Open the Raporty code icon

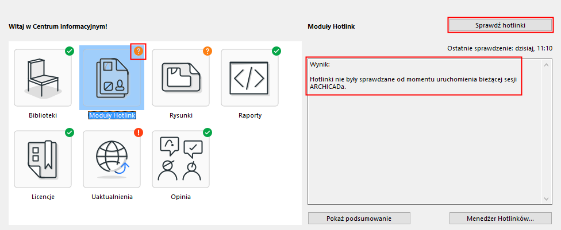pos(249,77)
